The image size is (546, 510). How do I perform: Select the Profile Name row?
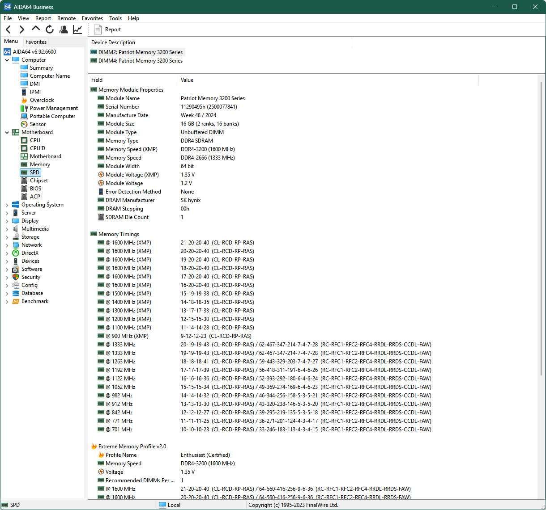283,455
